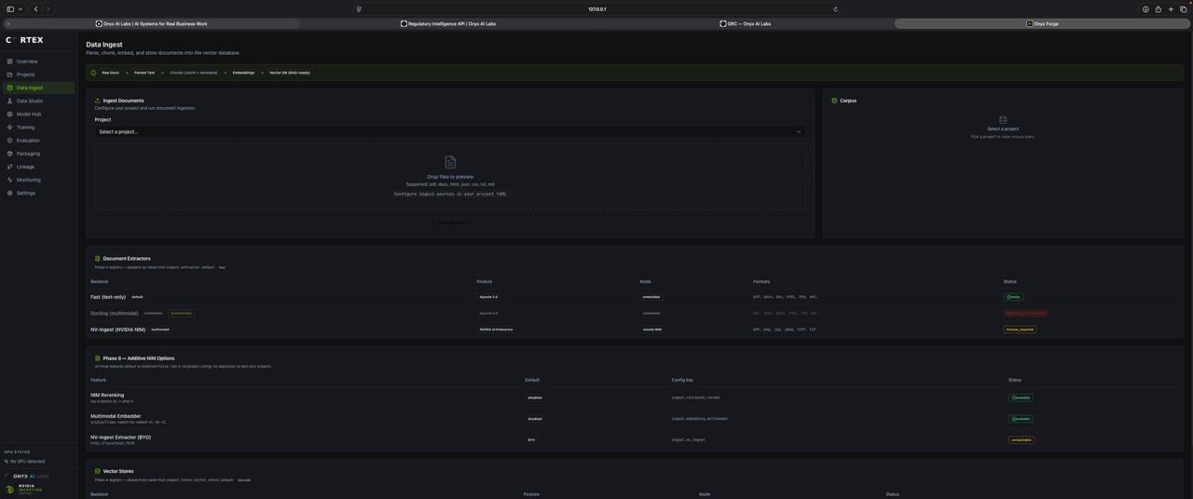Expand the sidebar toggle chevron menu
Image resolution: width=1193 pixels, height=499 pixels.
tap(21, 9)
